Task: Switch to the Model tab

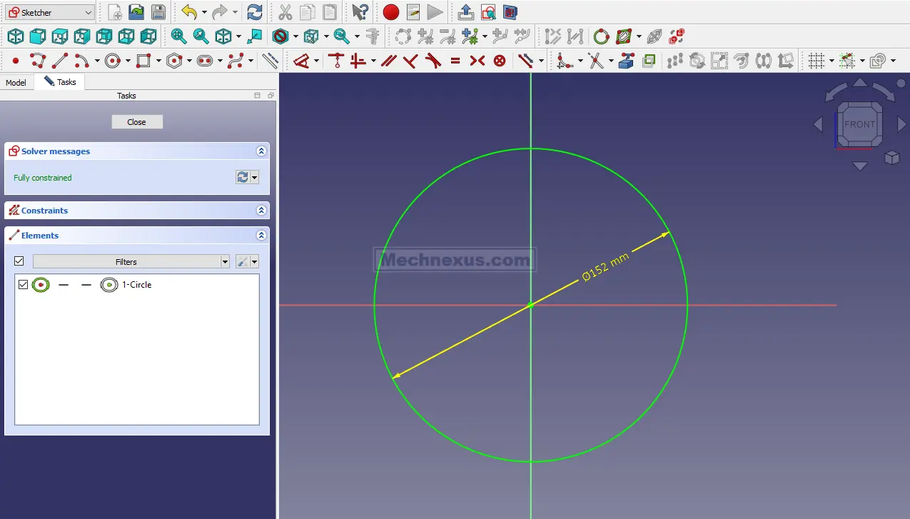Action: tap(16, 83)
